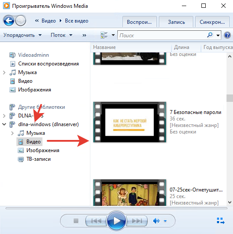Click the 36 сек. duration text
Image resolution: width=233 pixels, height=234 pixels.
[178, 119]
